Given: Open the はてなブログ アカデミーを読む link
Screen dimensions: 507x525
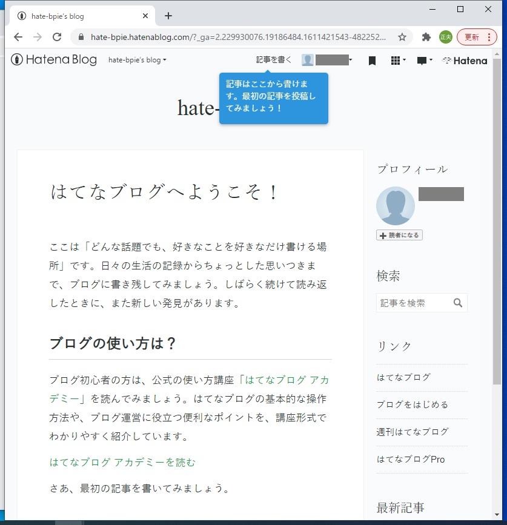Looking at the screenshot, I should click(122, 462).
